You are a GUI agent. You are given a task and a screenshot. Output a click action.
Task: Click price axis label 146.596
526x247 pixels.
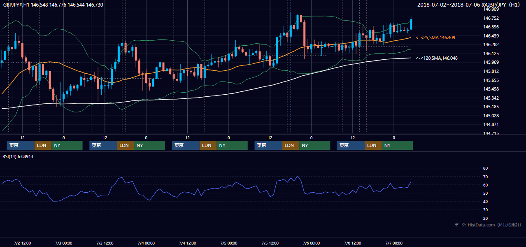491,27
